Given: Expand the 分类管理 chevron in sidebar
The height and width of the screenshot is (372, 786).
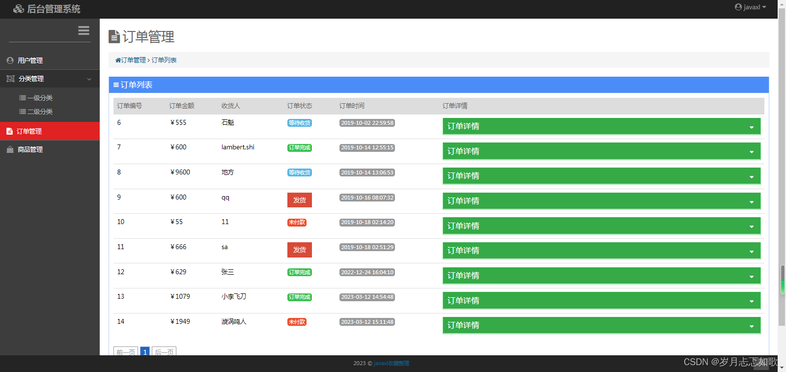Looking at the screenshot, I should [x=89, y=79].
